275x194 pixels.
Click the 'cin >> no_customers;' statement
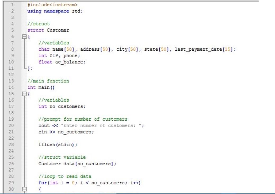(x=66, y=132)
